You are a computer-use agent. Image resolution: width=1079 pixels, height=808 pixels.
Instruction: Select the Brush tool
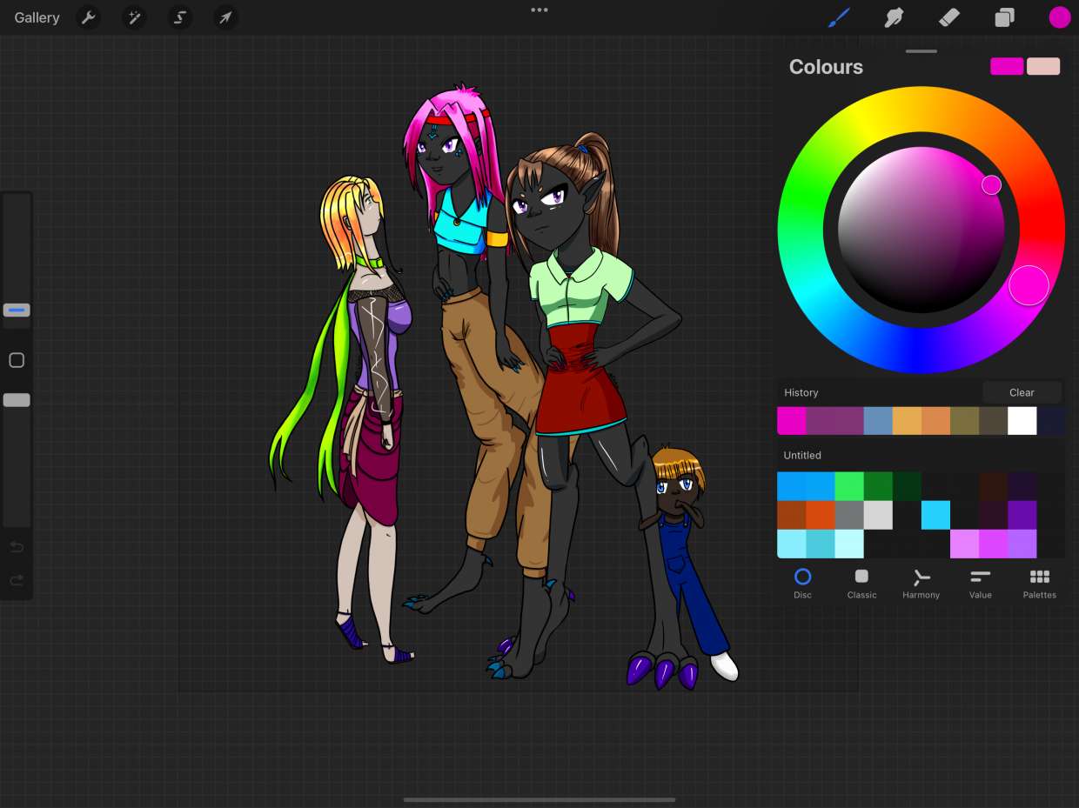click(x=838, y=17)
